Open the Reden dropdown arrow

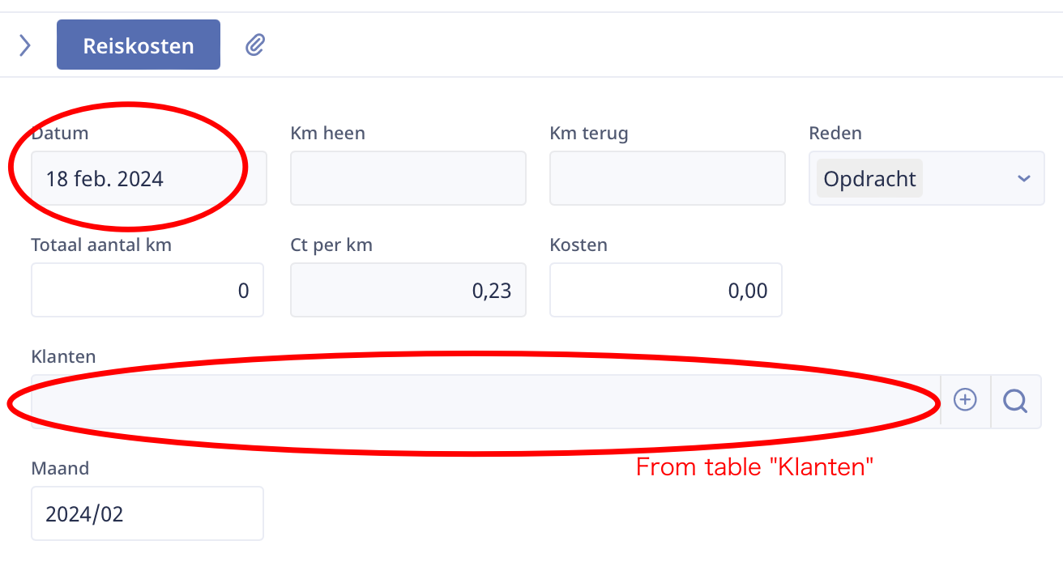(x=1023, y=178)
